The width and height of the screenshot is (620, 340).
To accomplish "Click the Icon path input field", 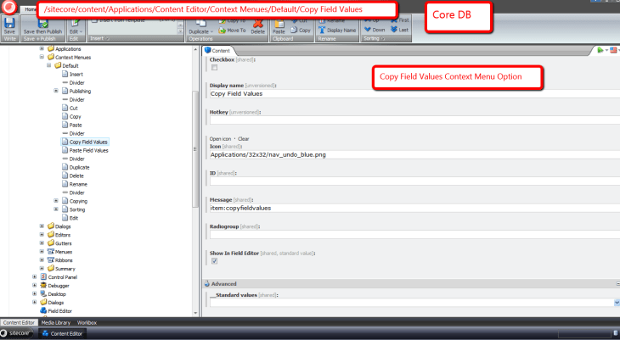I will 414,155.
